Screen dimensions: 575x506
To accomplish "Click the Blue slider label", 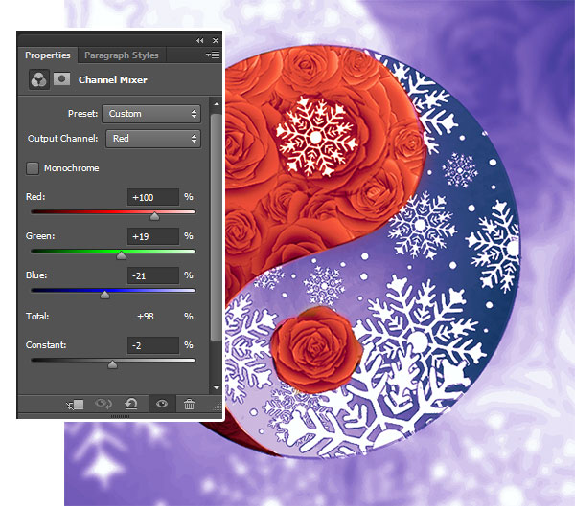I will [36, 275].
